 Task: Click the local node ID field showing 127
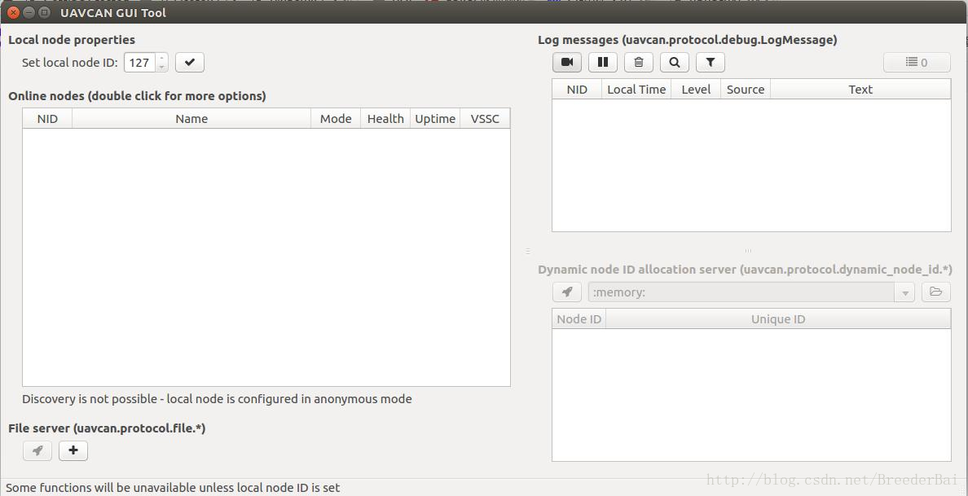click(x=140, y=63)
